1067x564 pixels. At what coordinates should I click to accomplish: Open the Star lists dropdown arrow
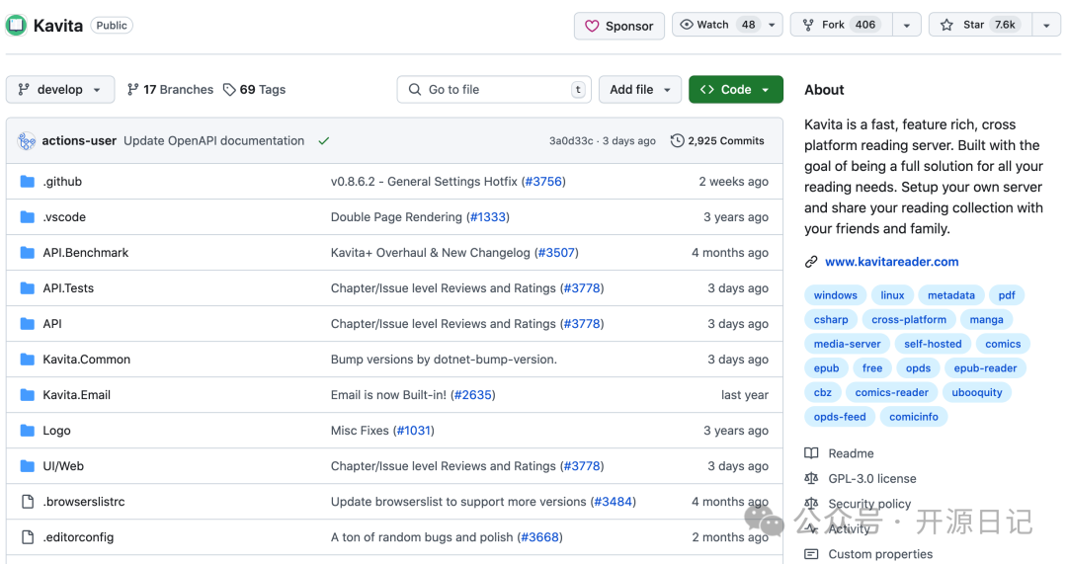pos(1046,26)
